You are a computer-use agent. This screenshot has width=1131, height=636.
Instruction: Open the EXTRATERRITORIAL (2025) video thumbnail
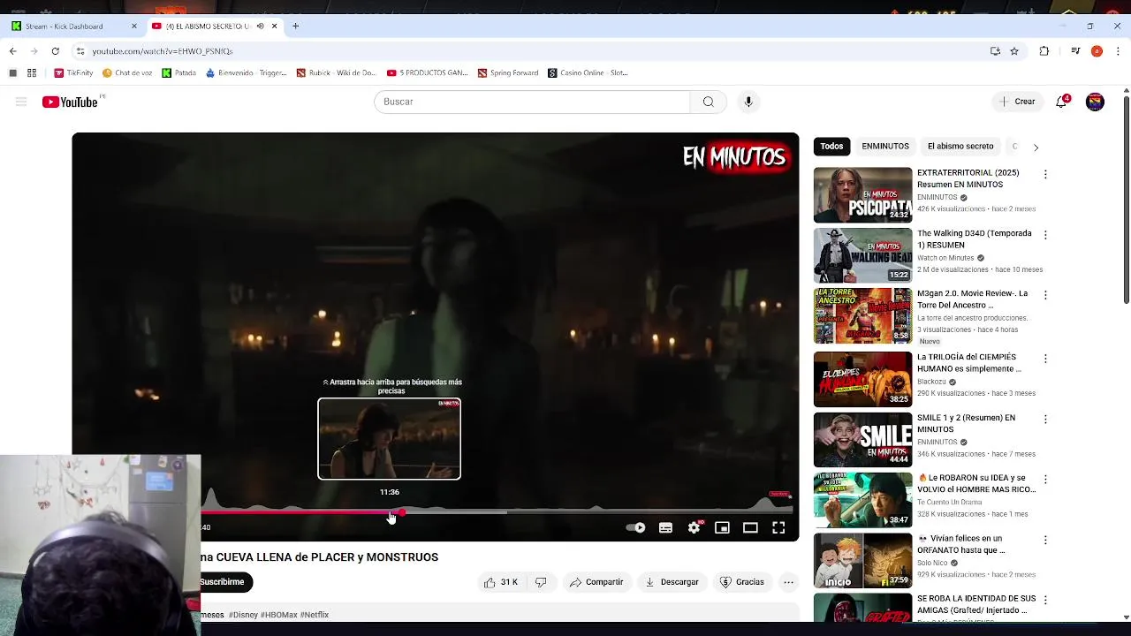tap(862, 194)
